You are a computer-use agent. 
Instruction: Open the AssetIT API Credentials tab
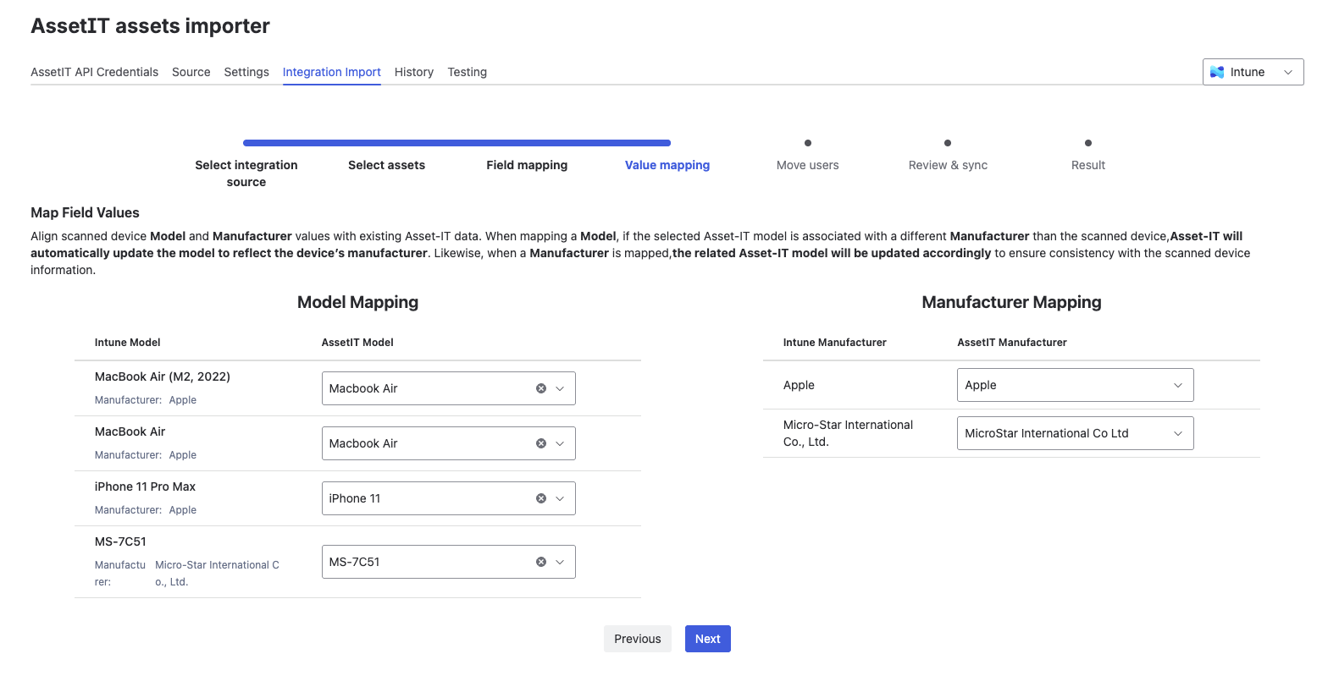[94, 72]
